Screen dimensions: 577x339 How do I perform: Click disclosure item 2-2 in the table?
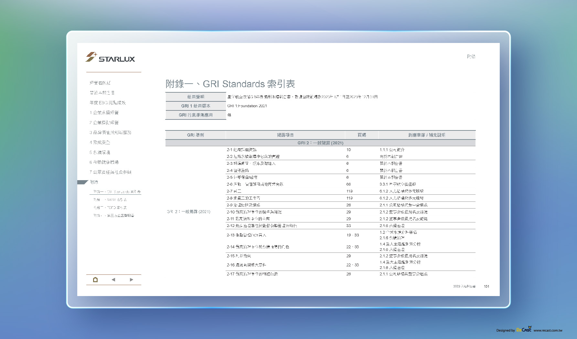(253, 157)
